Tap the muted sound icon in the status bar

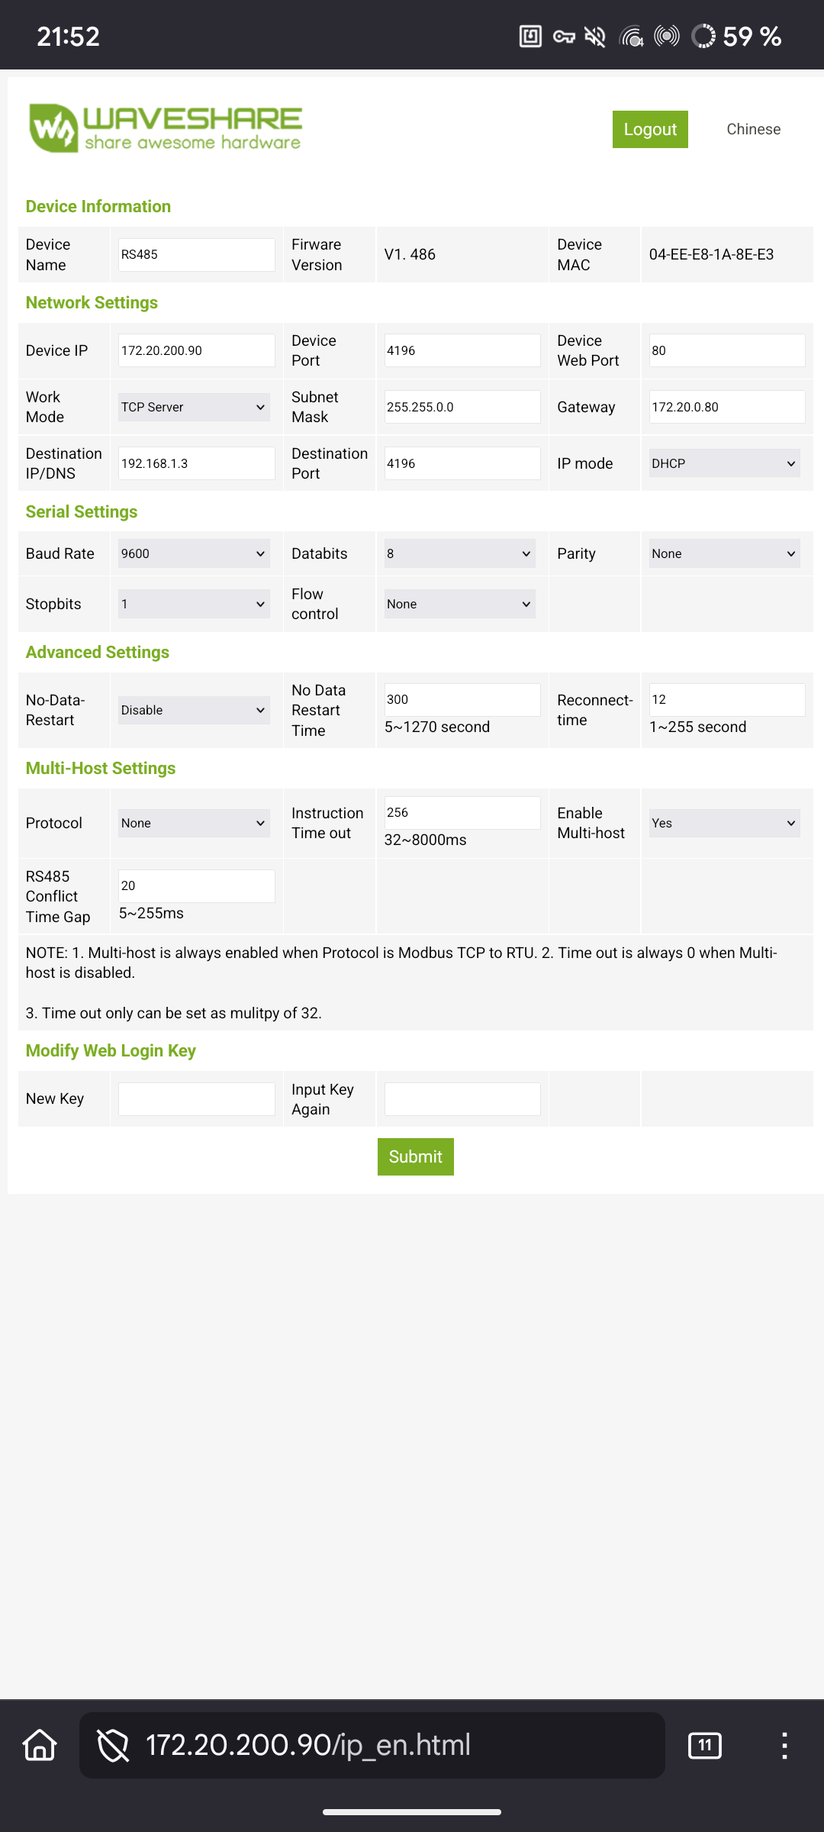coord(595,36)
